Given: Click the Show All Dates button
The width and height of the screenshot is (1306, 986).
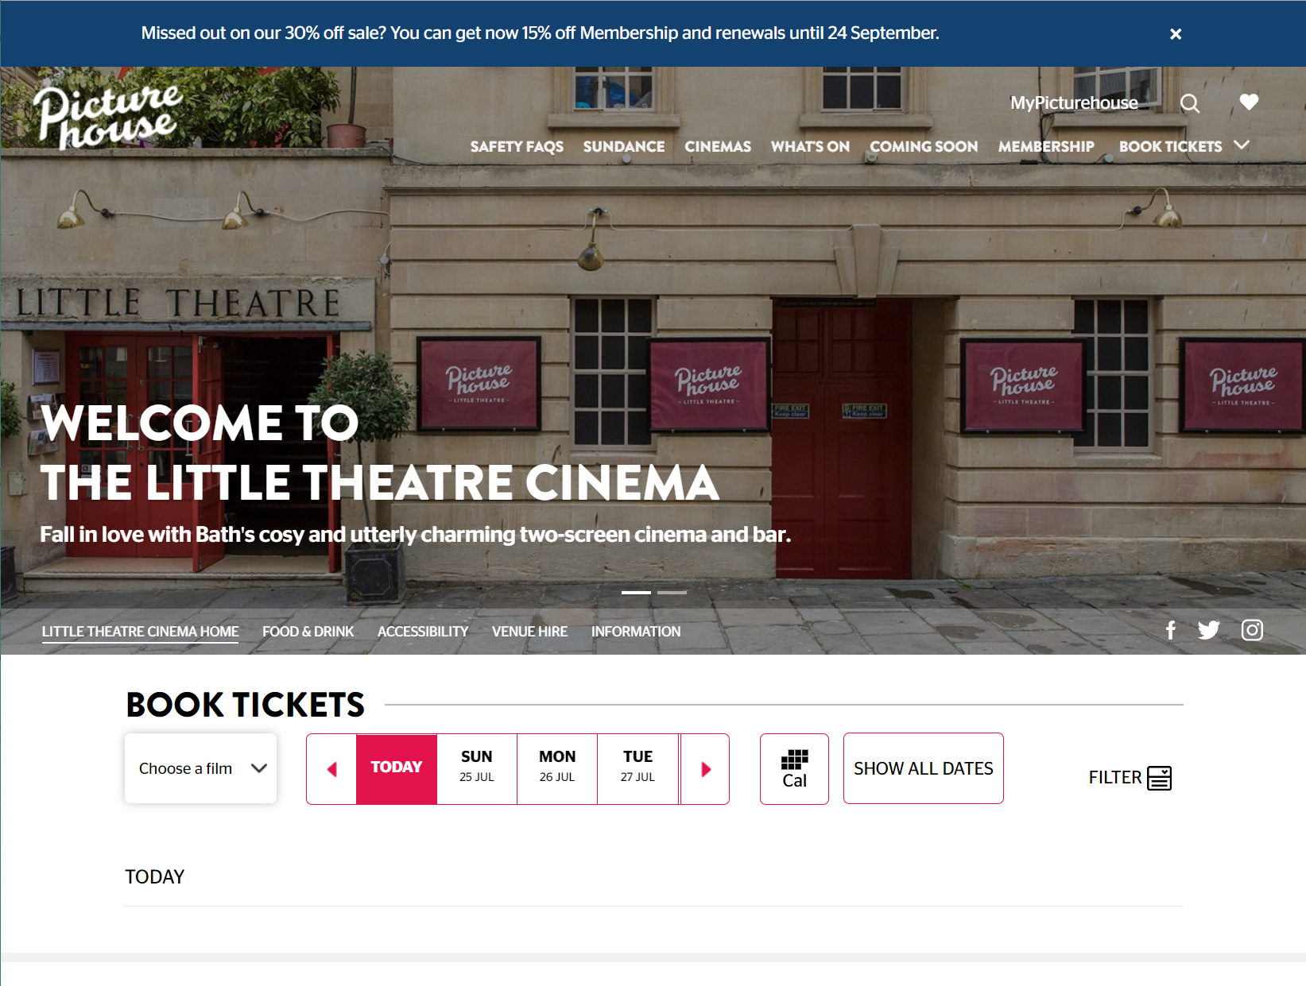Looking at the screenshot, I should point(923,768).
